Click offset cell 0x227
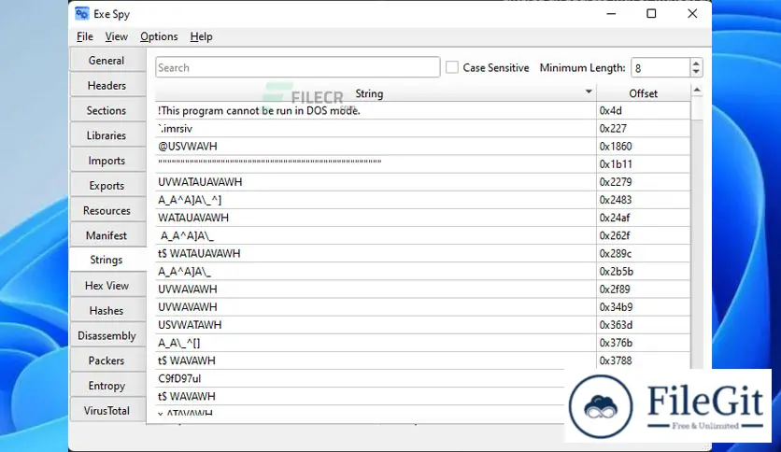The height and width of the screenshot is (452, 781). point(643,129)
